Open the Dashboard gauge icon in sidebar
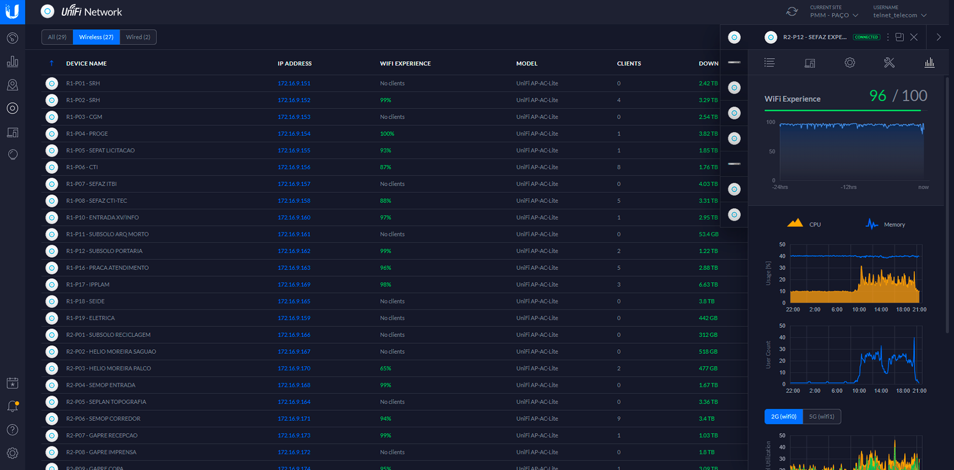Viewport: 954px width, 470px height. click(12, 38)
